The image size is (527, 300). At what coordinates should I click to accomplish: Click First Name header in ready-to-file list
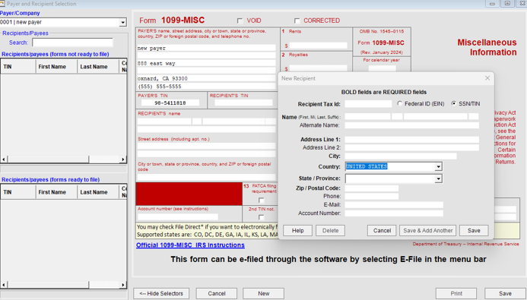coord(56,192)
